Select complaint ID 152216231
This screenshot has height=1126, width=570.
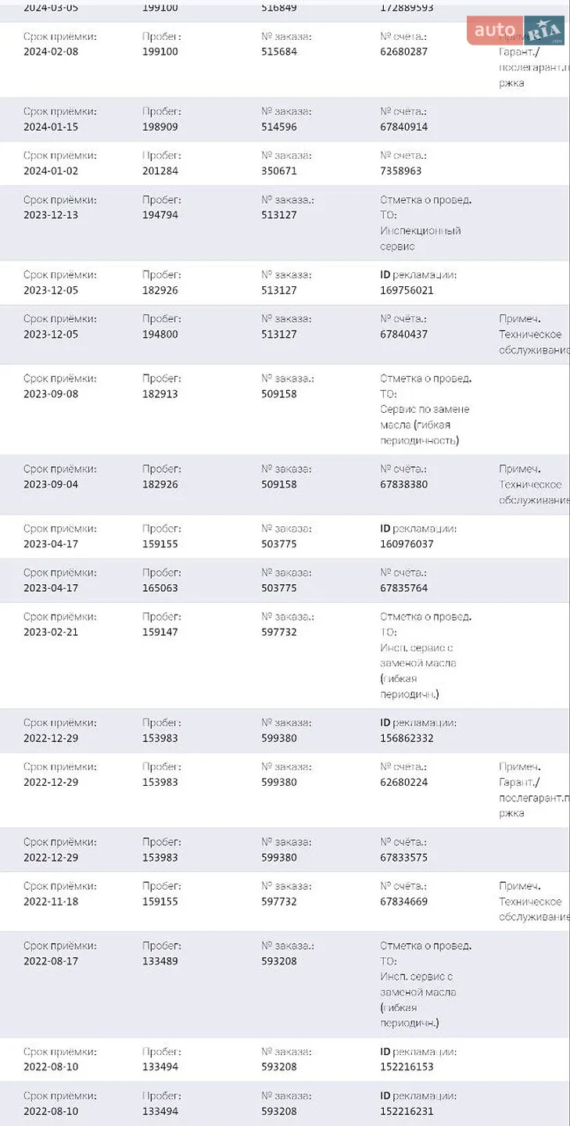tap(407, 1111)
